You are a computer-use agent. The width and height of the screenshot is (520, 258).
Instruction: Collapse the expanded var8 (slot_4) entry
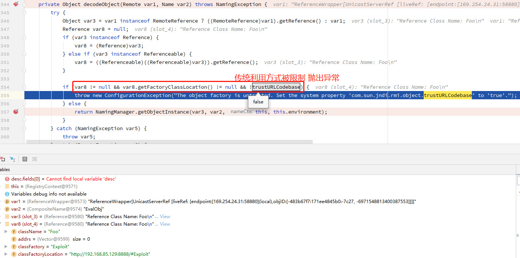[x=2, y=223]
